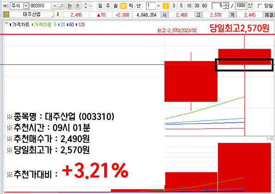Click the 60 minute interval button
This screenshot has height=194, width=275.
(x=204, y=6)
